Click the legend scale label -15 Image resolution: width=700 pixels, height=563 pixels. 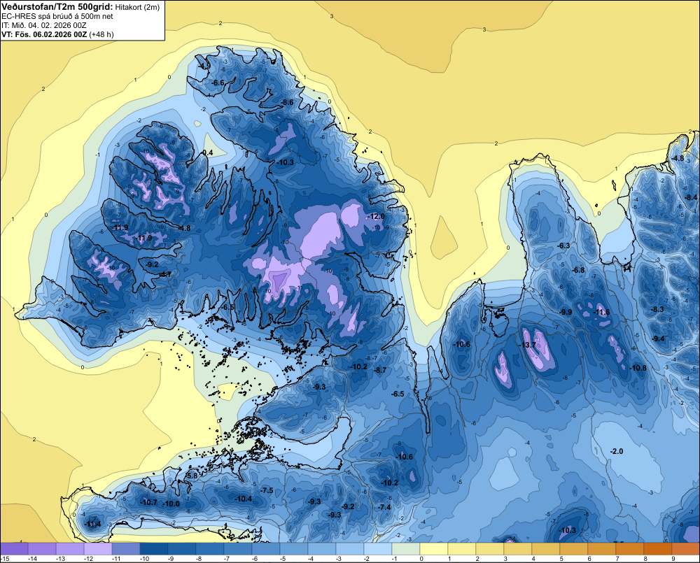tap(6, 559)
